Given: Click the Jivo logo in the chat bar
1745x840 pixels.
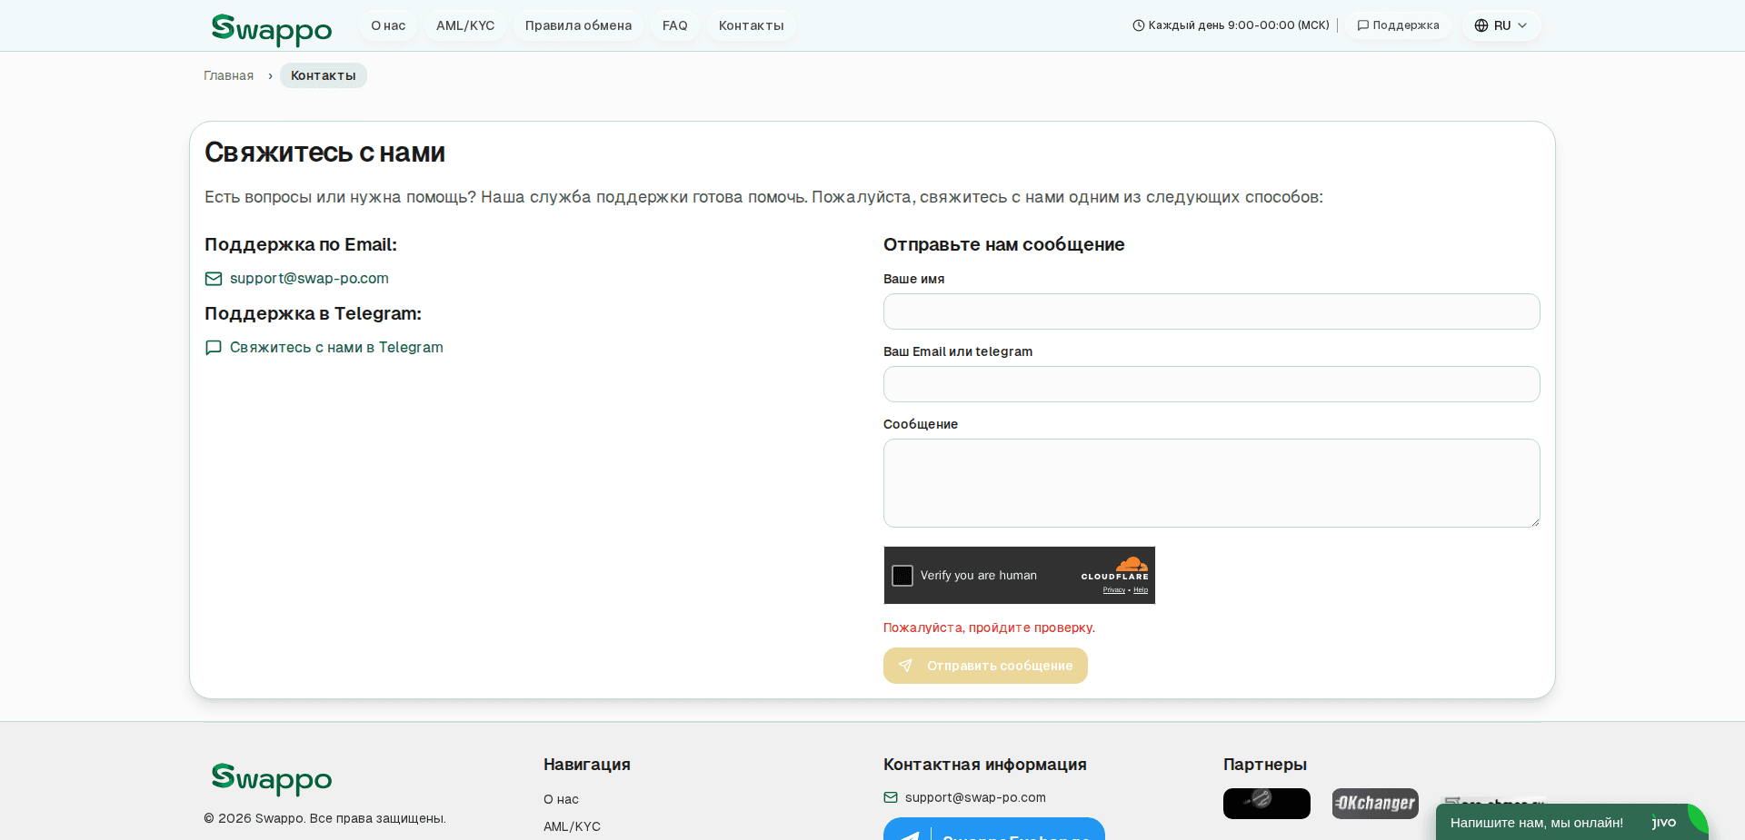Looking at the screenshot, I should click(1664, 823).
